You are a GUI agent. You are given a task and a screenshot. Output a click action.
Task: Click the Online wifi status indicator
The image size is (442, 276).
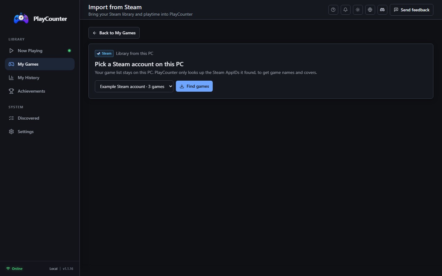[14, 269]
